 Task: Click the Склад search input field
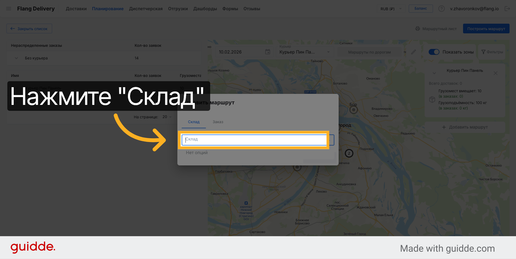point(254,140)
